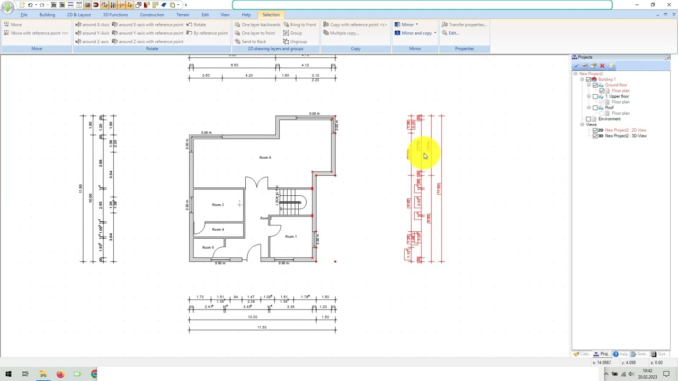The height and width of the screenshot is (381, 678).
Task: Open the 3D Functions ribbon tab
Action: pos(115,15)
